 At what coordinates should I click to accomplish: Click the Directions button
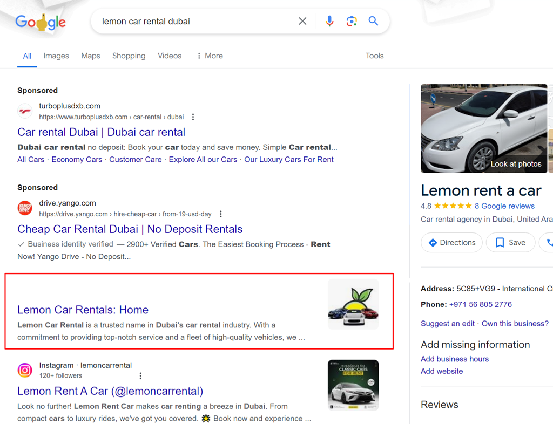tap(452, 243)
